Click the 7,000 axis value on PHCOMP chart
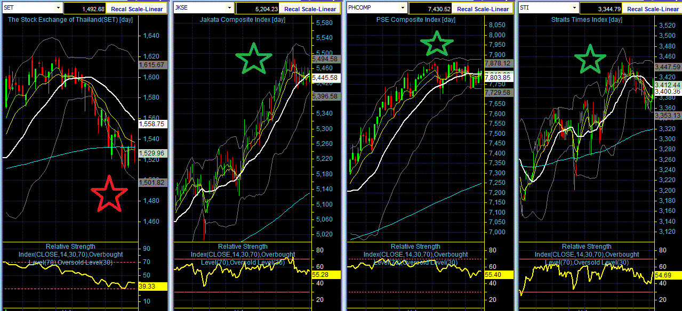This screenshot has width=682, height=311. coord(496,232)
